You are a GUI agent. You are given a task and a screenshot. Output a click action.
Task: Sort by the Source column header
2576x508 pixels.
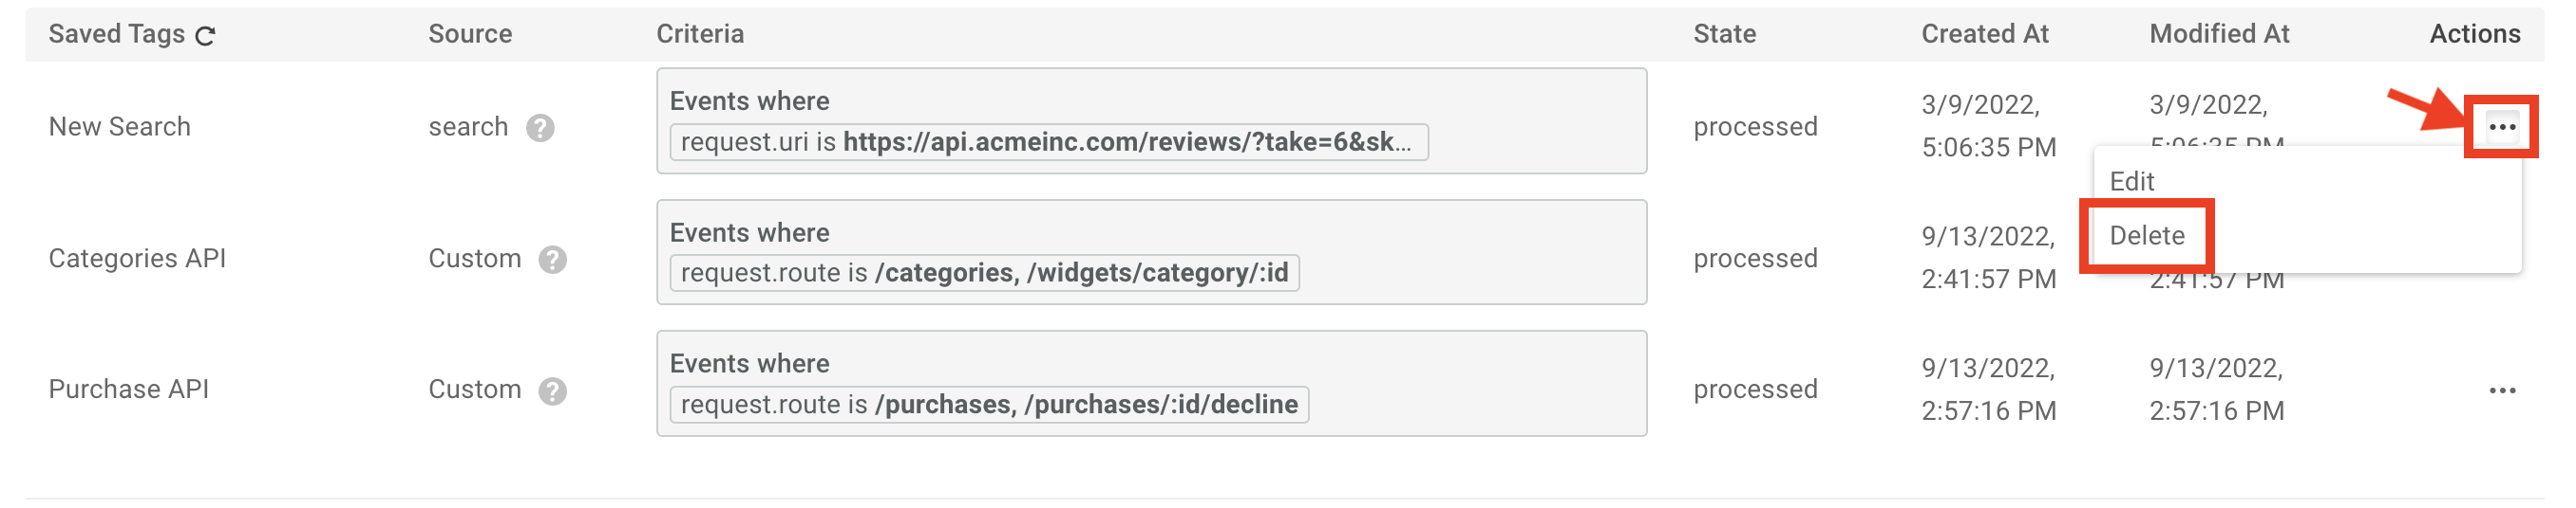click(x=470, y=34)
